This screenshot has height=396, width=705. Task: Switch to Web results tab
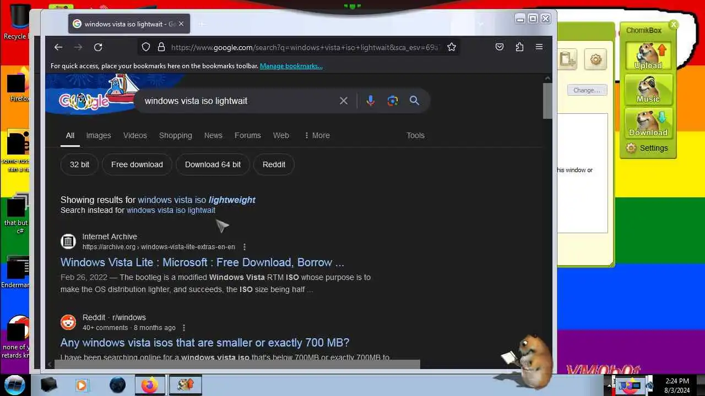281,135
